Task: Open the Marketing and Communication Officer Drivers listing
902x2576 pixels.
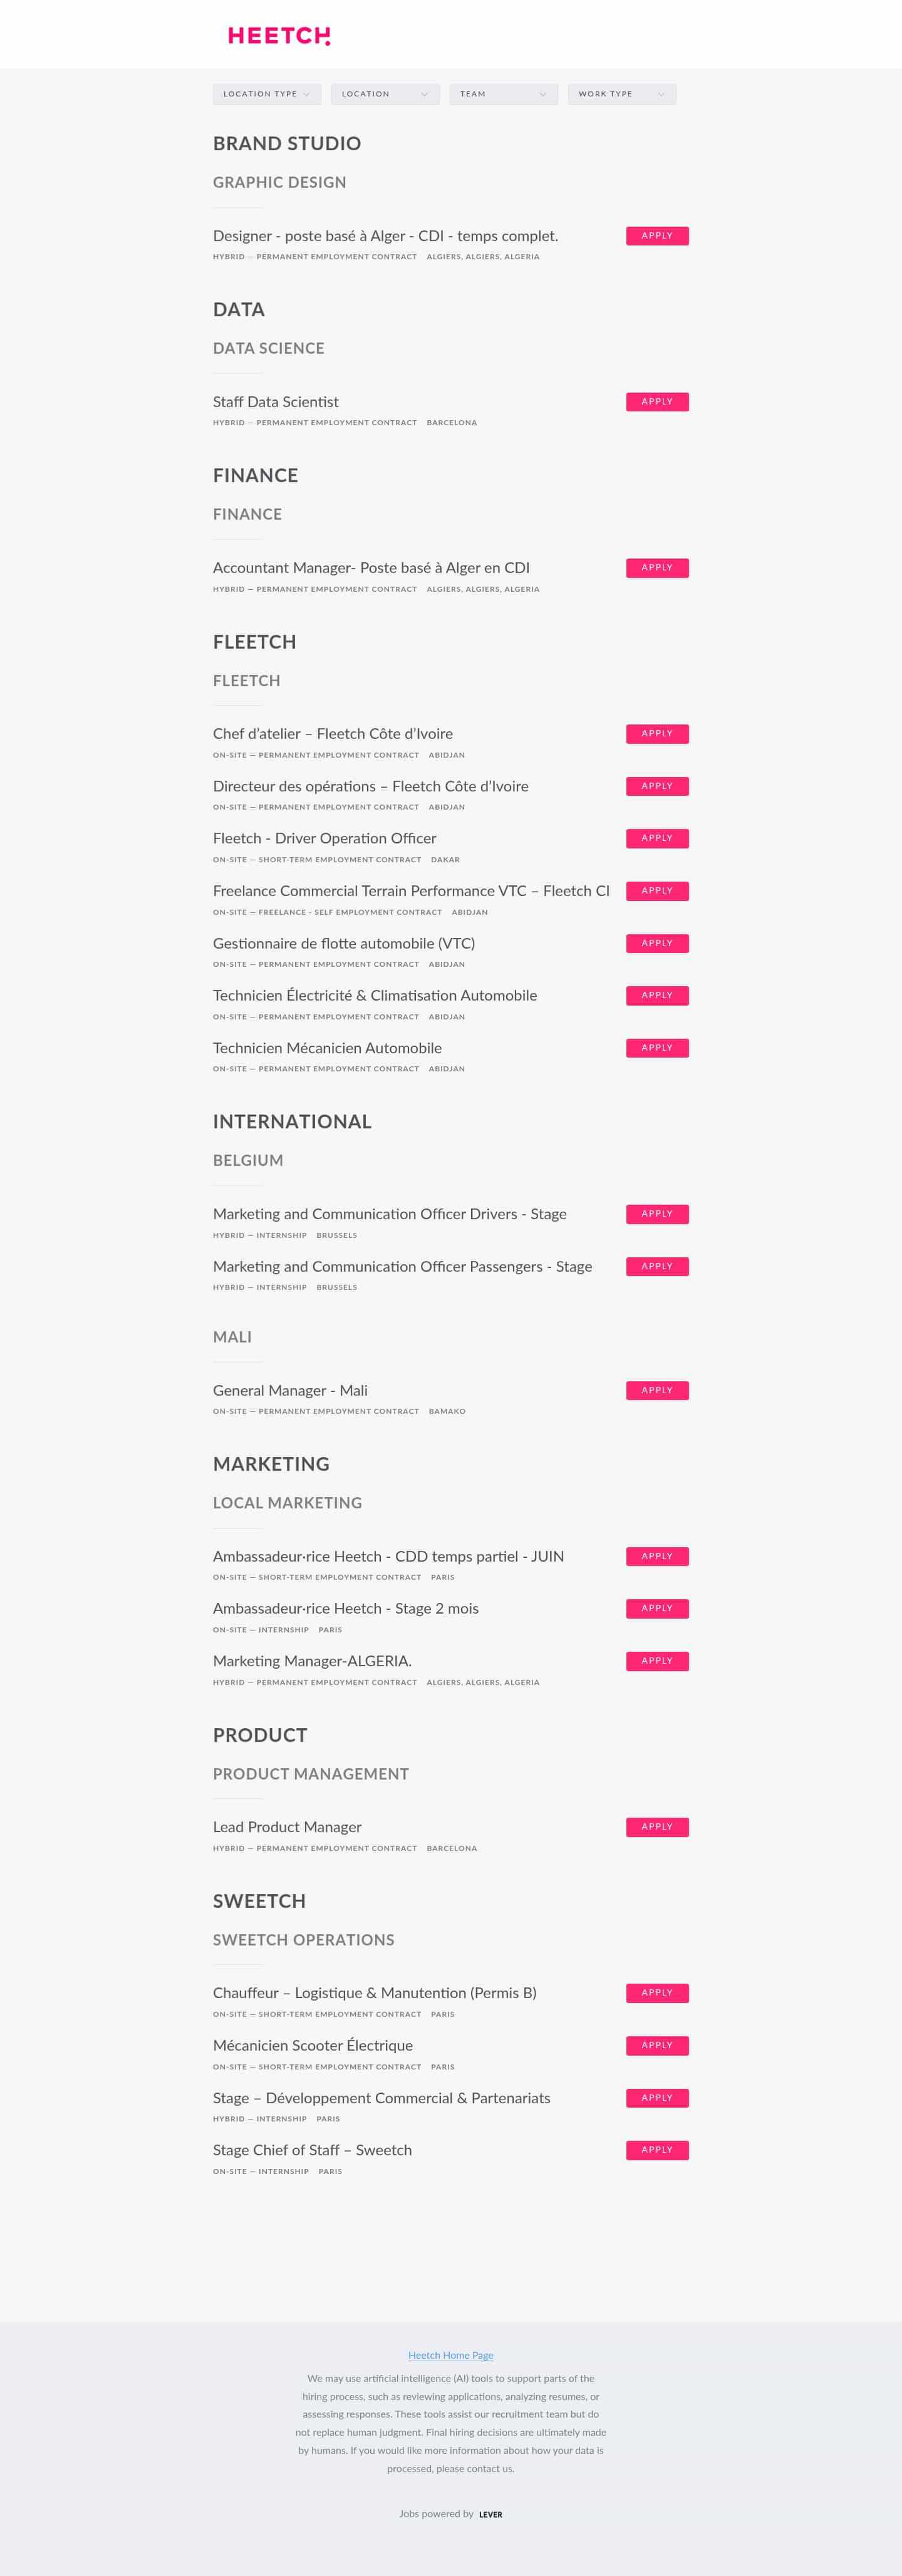Action: point(390,1213)
